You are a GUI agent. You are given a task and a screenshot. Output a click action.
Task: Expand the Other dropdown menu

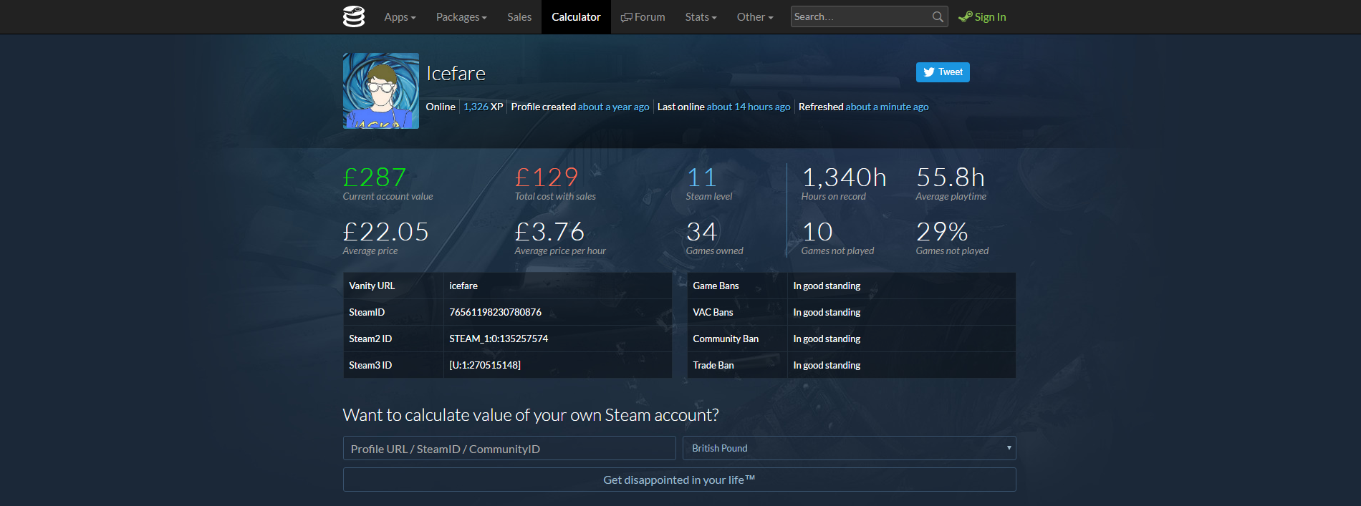pyautogui.click(x=755, y=17)
